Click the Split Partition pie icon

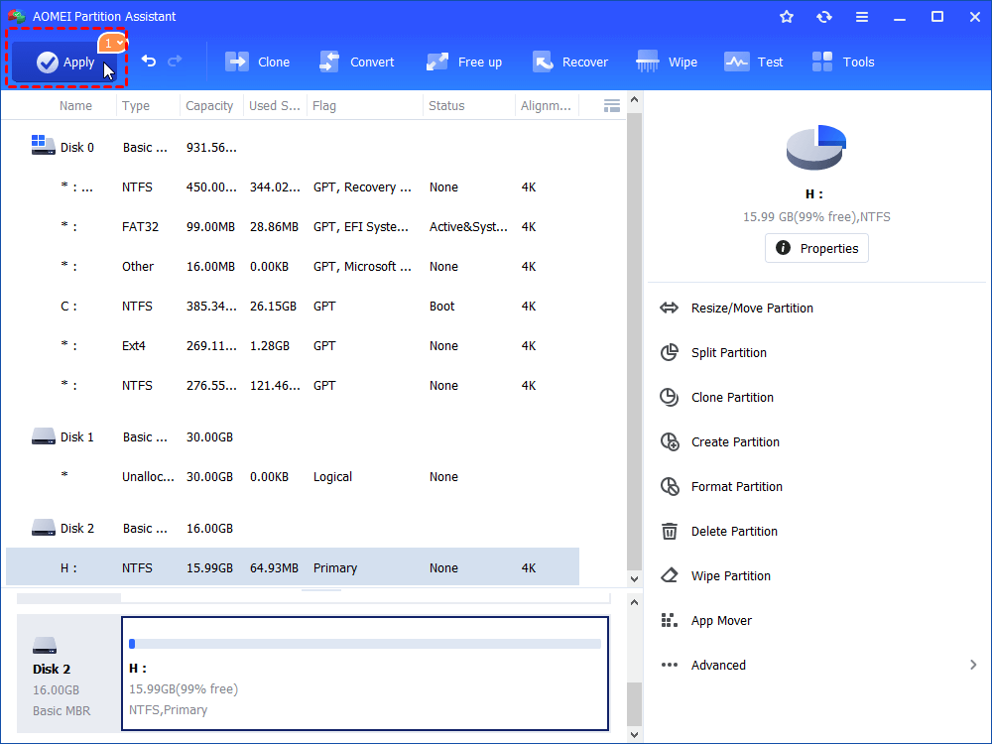point(669,352)
